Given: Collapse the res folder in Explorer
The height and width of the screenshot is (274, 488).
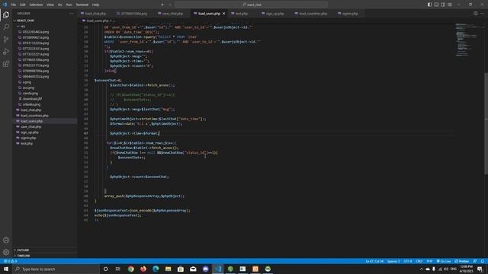Looking at the screenshot, I should [x=45, y=27].
